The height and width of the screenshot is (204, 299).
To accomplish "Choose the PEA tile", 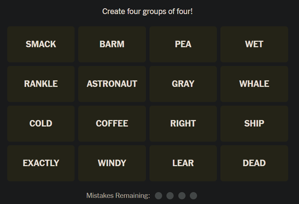I will (x=183, y=44).
